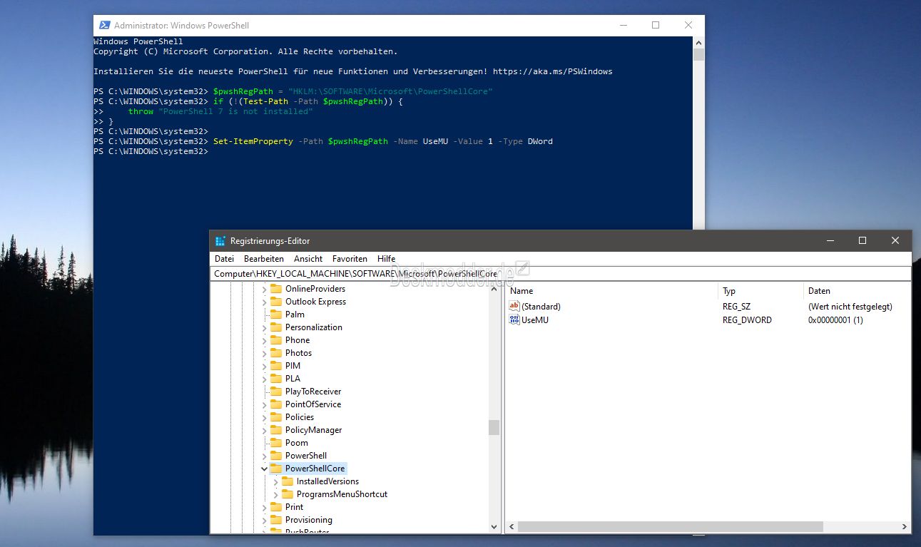Expand the OnlineProviders key

click(264, 289)
